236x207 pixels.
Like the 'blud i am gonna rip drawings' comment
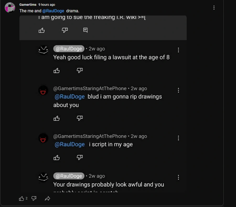point(57,118)
